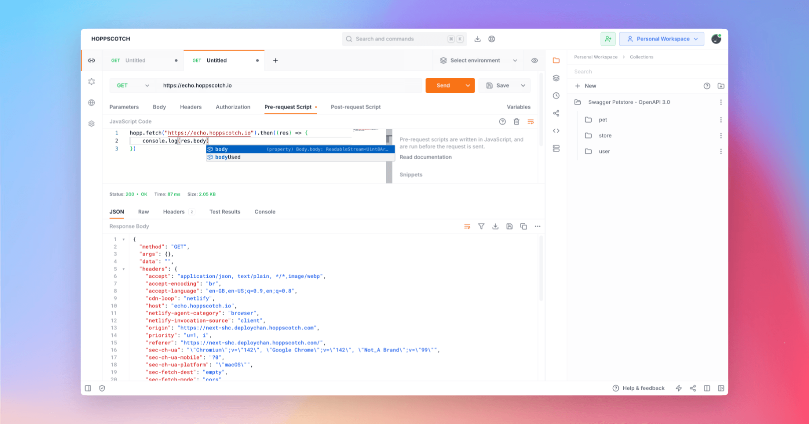Screen dimensions: 809x424
Task: Click collections help question icon
Action: click(x=707, y=86)
